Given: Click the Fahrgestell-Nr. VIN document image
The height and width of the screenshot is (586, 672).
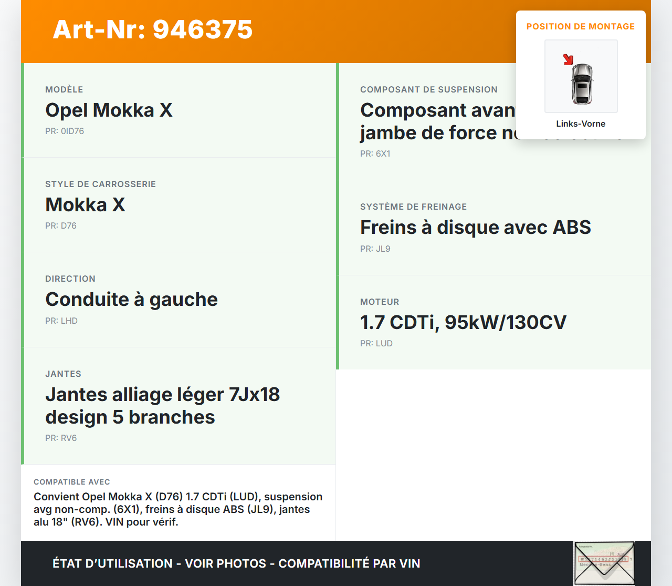Looking at the screenshot, I should pyautogui.click(x=604, y=563).
